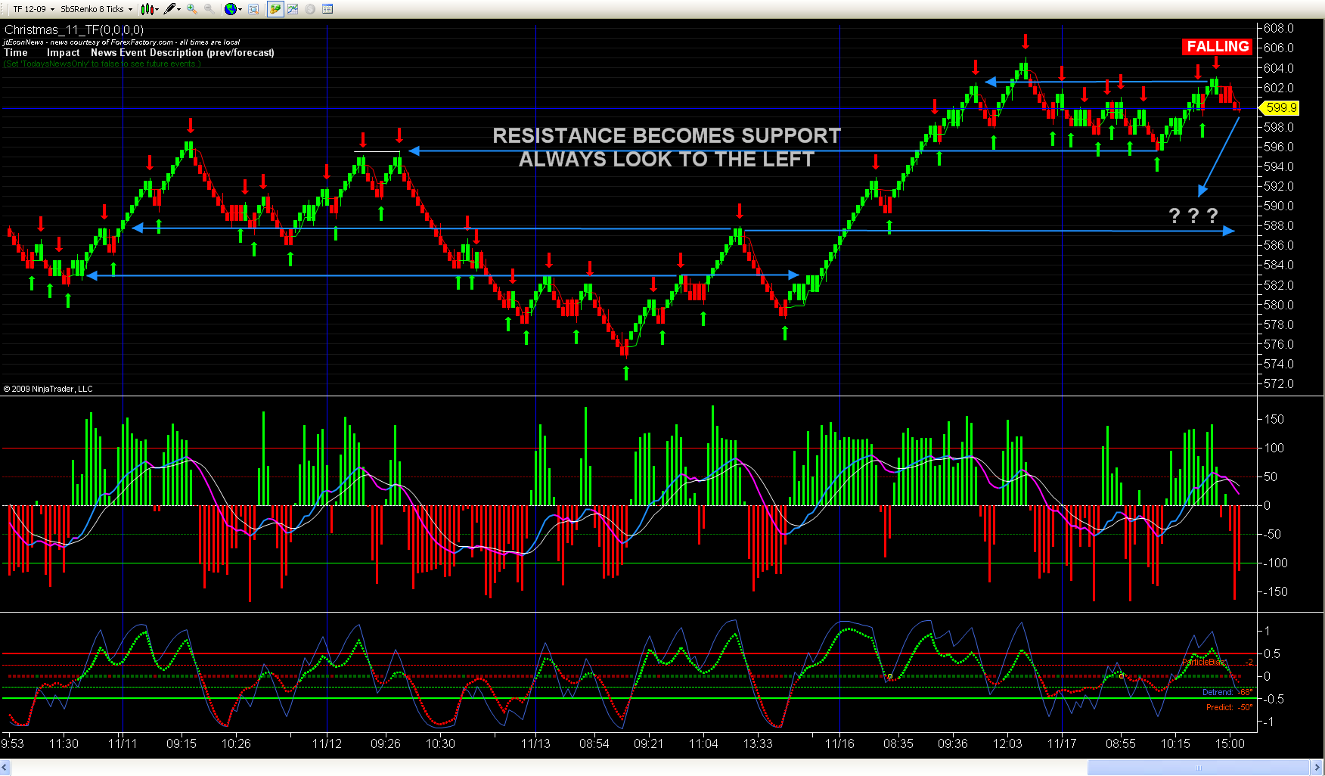
Task: Click the 13:33 time axis label
Action: [x=758, y=744]
